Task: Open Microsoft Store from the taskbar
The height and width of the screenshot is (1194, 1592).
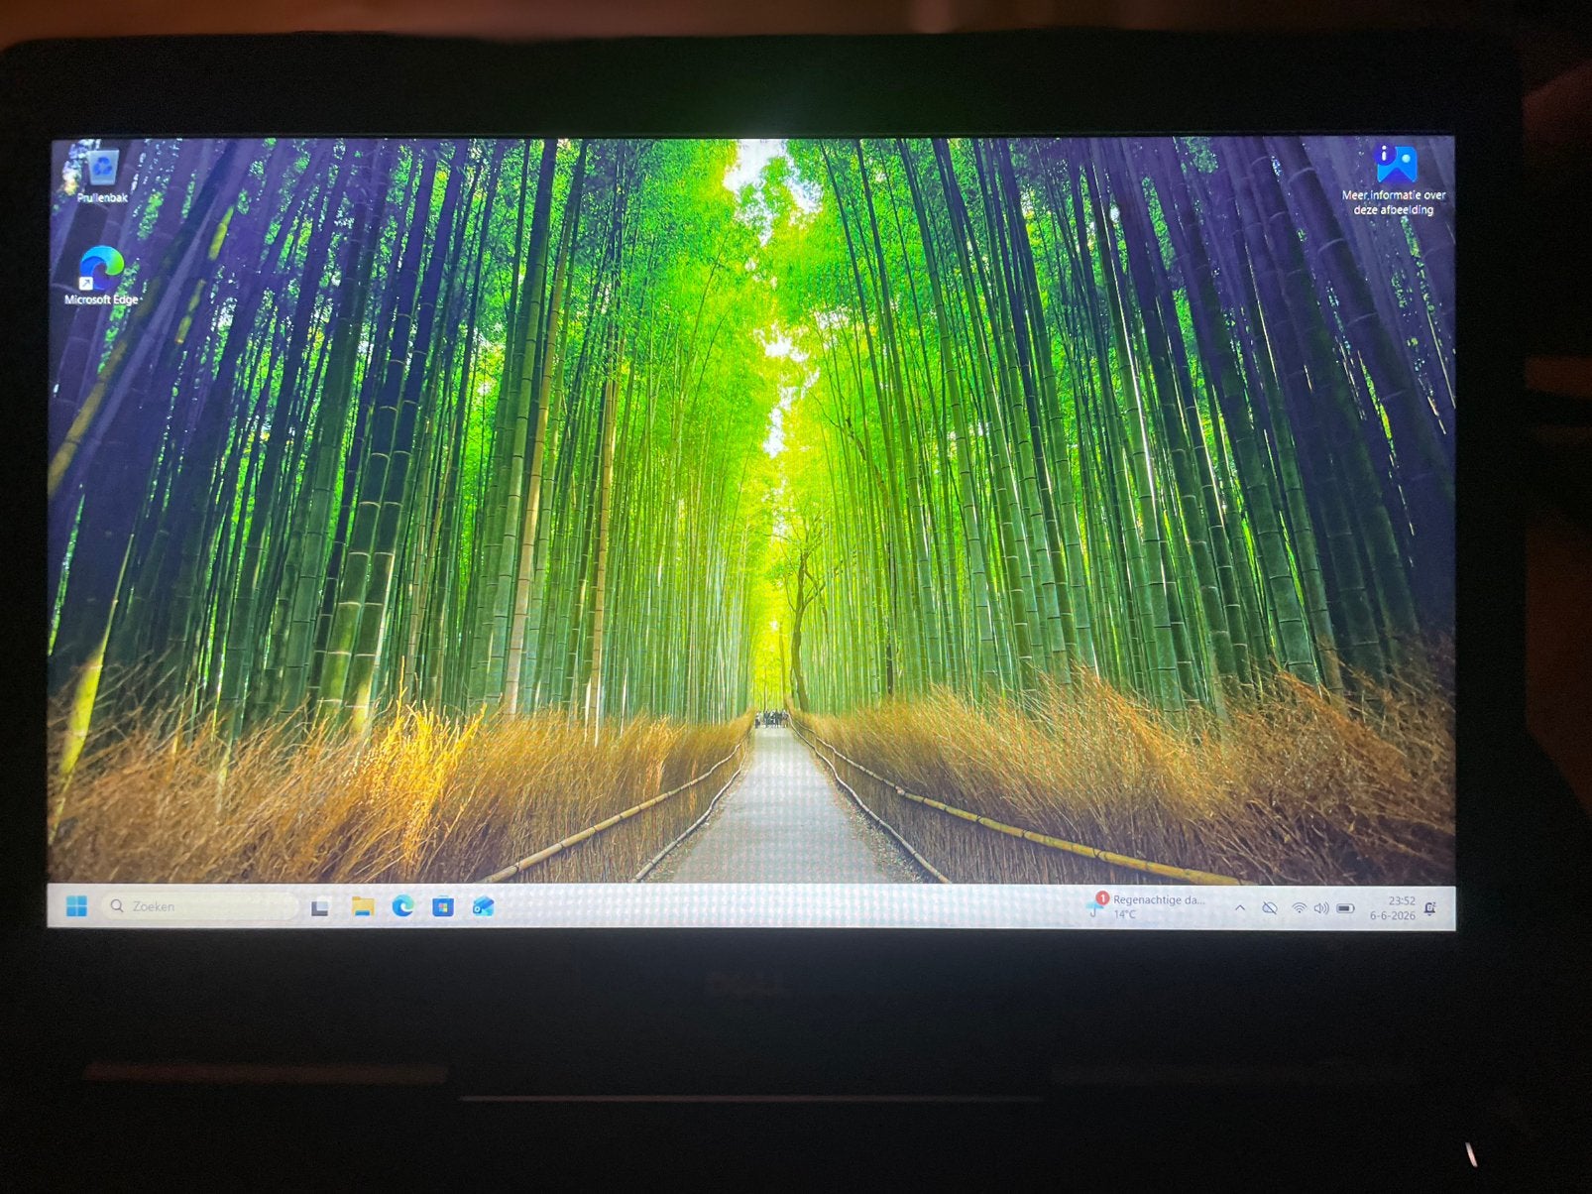Action: 442,907
